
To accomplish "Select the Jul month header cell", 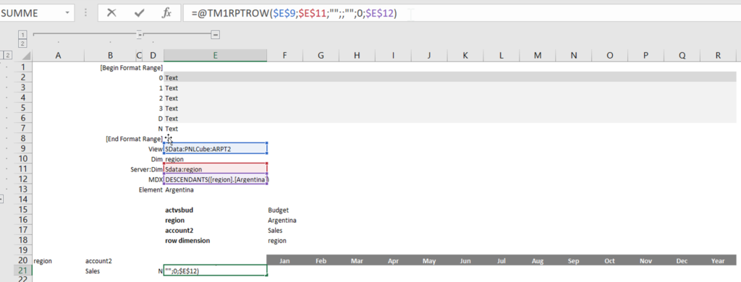I will (x=501, y=260).
